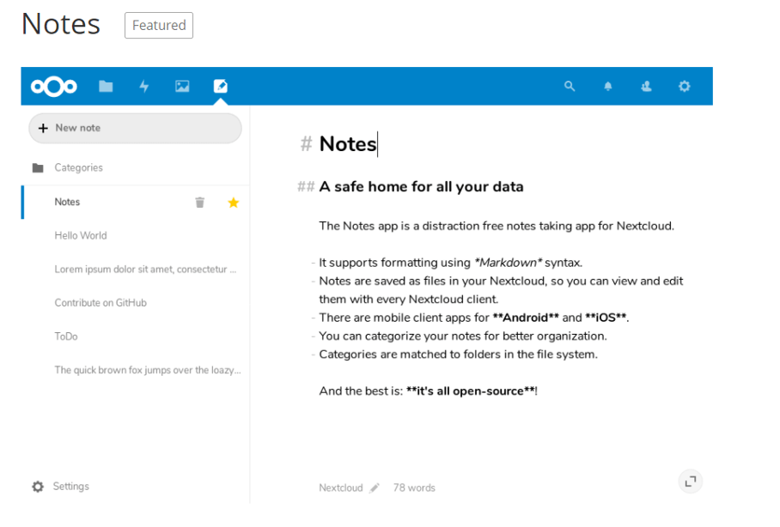
Task: Click the line about mobile client apps
Action: [x=474, y=318]
